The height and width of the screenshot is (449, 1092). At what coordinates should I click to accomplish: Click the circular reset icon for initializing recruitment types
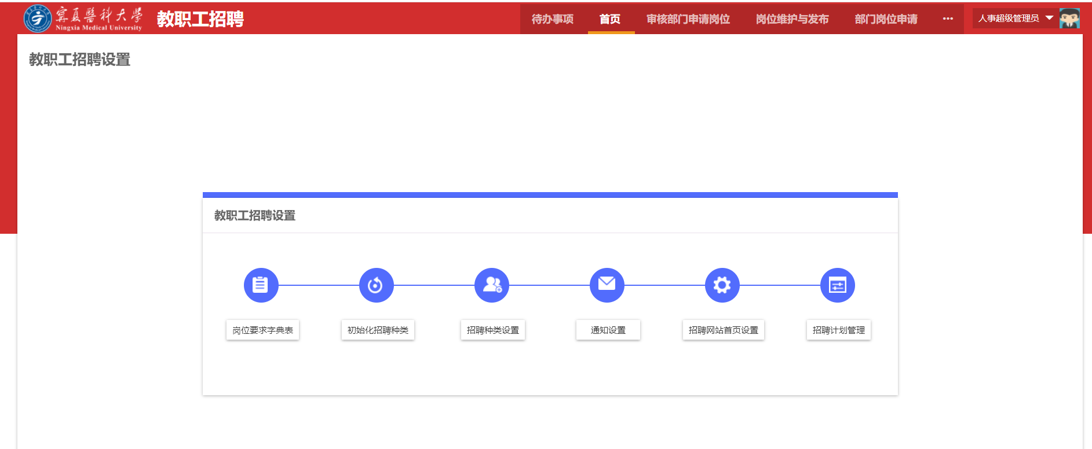click(376, 285)
